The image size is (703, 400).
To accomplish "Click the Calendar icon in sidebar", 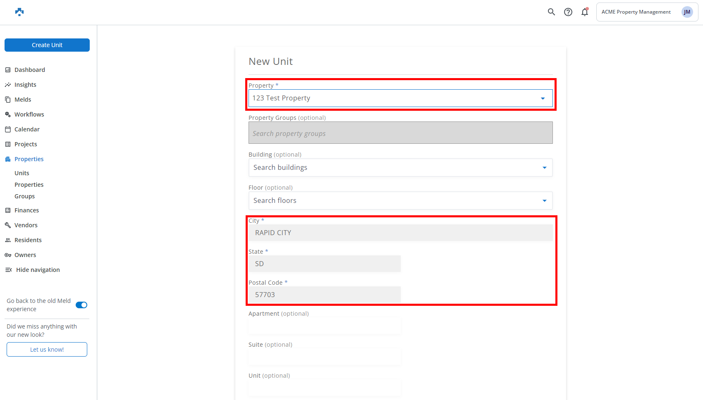I will click(8, 129).
